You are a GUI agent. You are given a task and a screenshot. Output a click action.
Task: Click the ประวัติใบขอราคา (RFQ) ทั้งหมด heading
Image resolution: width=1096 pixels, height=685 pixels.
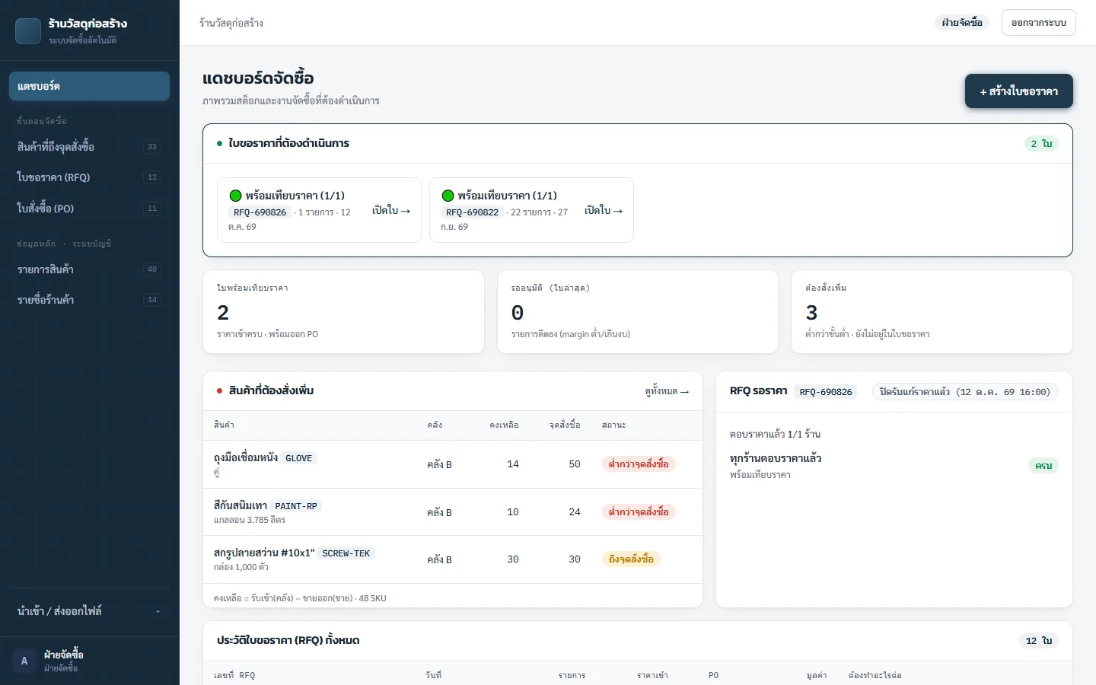click(x=288, y=641)
